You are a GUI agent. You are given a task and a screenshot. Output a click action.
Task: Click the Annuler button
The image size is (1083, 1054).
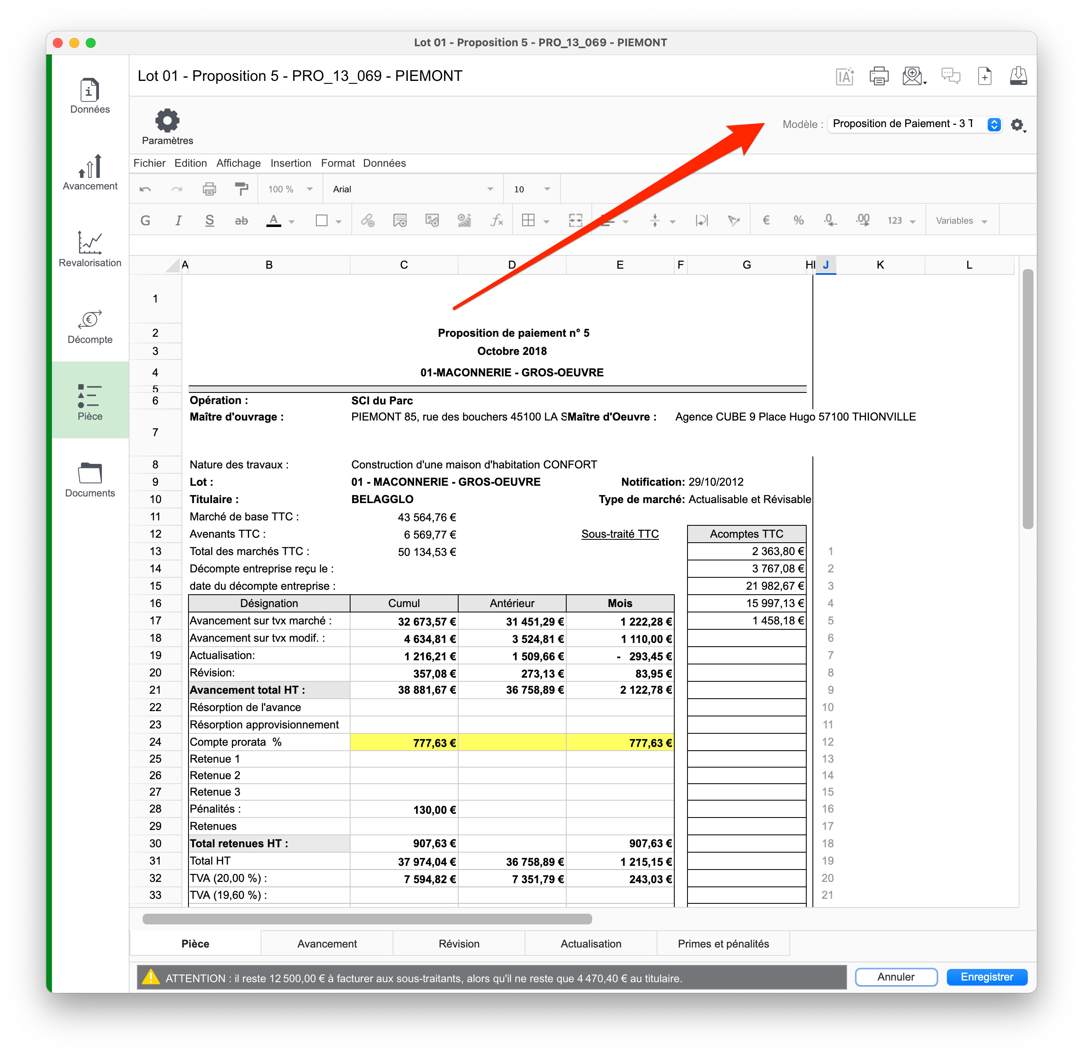[x=895, y=977]
